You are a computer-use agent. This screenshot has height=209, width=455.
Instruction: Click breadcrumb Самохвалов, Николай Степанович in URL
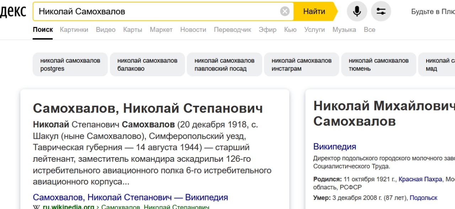[x=155, y=207]
